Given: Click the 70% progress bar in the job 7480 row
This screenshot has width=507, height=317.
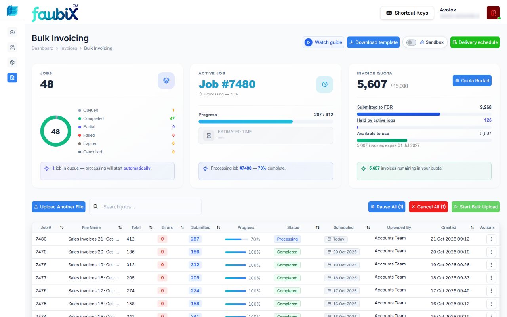Looking at the screenshot, I should click(237, 239).
